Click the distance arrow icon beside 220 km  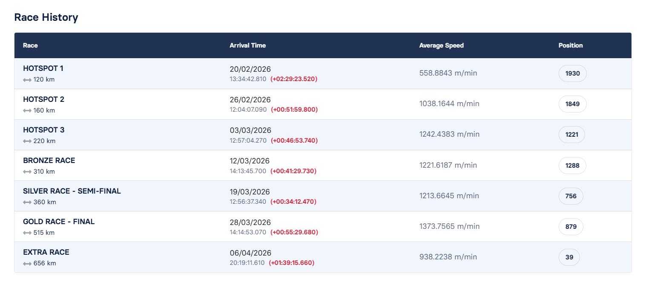click(x=27, y=141)
